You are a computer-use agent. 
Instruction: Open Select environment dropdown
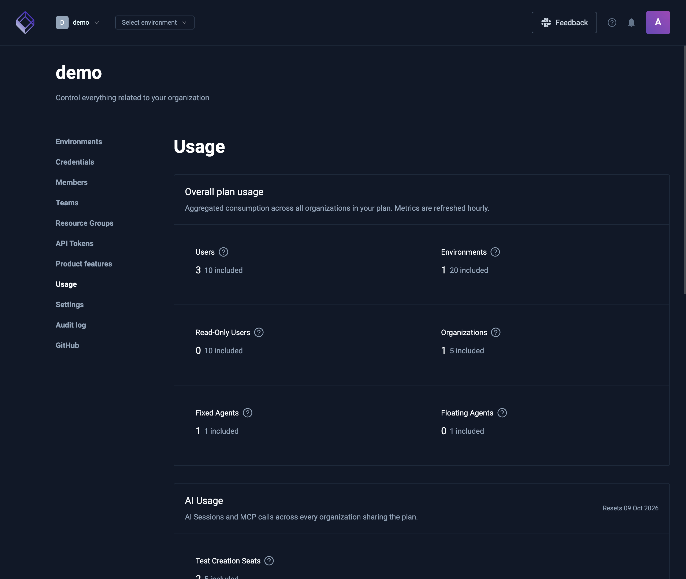(x=155, y=22)
